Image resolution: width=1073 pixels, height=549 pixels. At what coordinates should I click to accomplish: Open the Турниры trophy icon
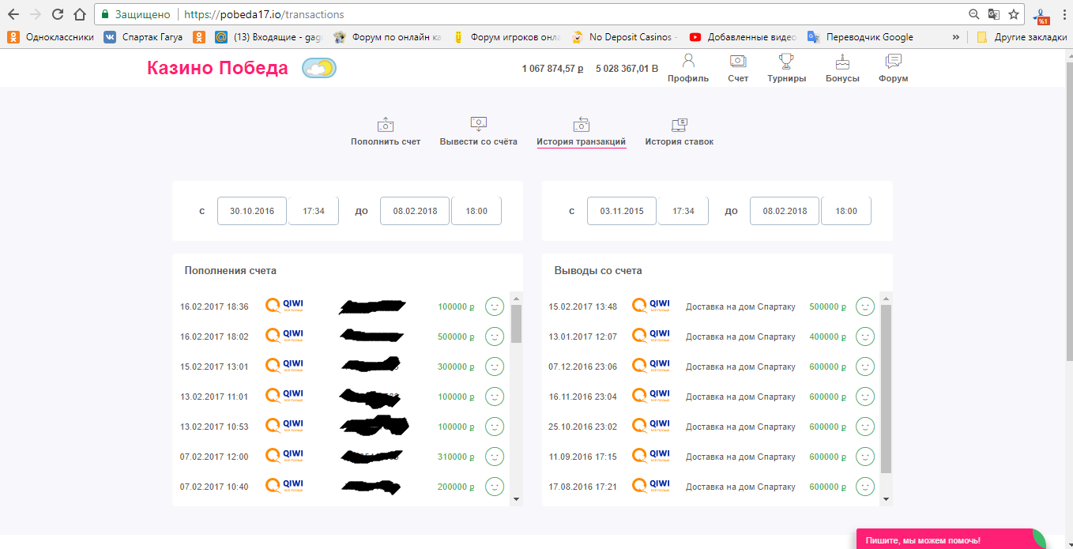point(786,62)
